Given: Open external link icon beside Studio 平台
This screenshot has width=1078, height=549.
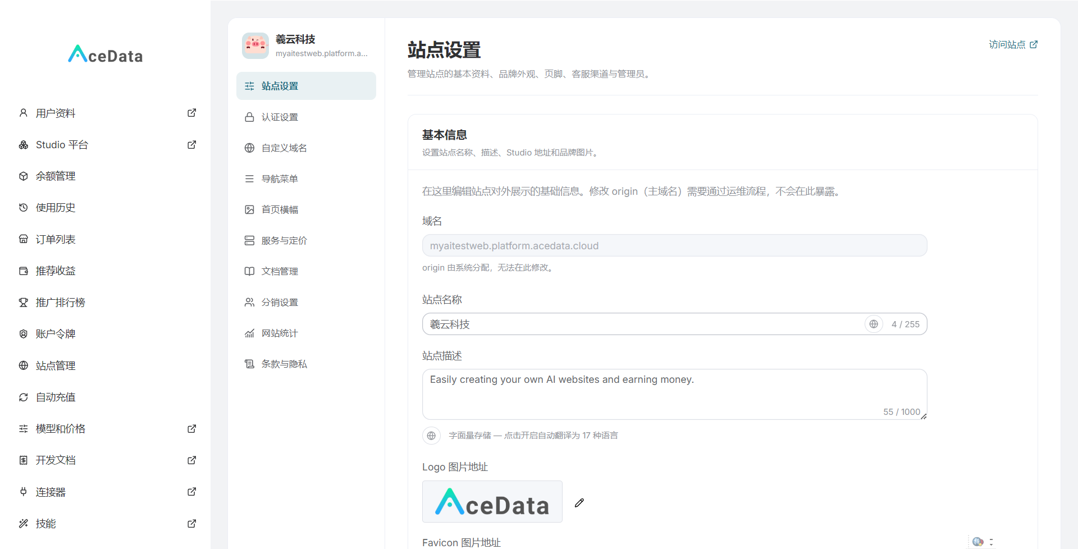Looking at the screenshot, I should pos(191,145).
